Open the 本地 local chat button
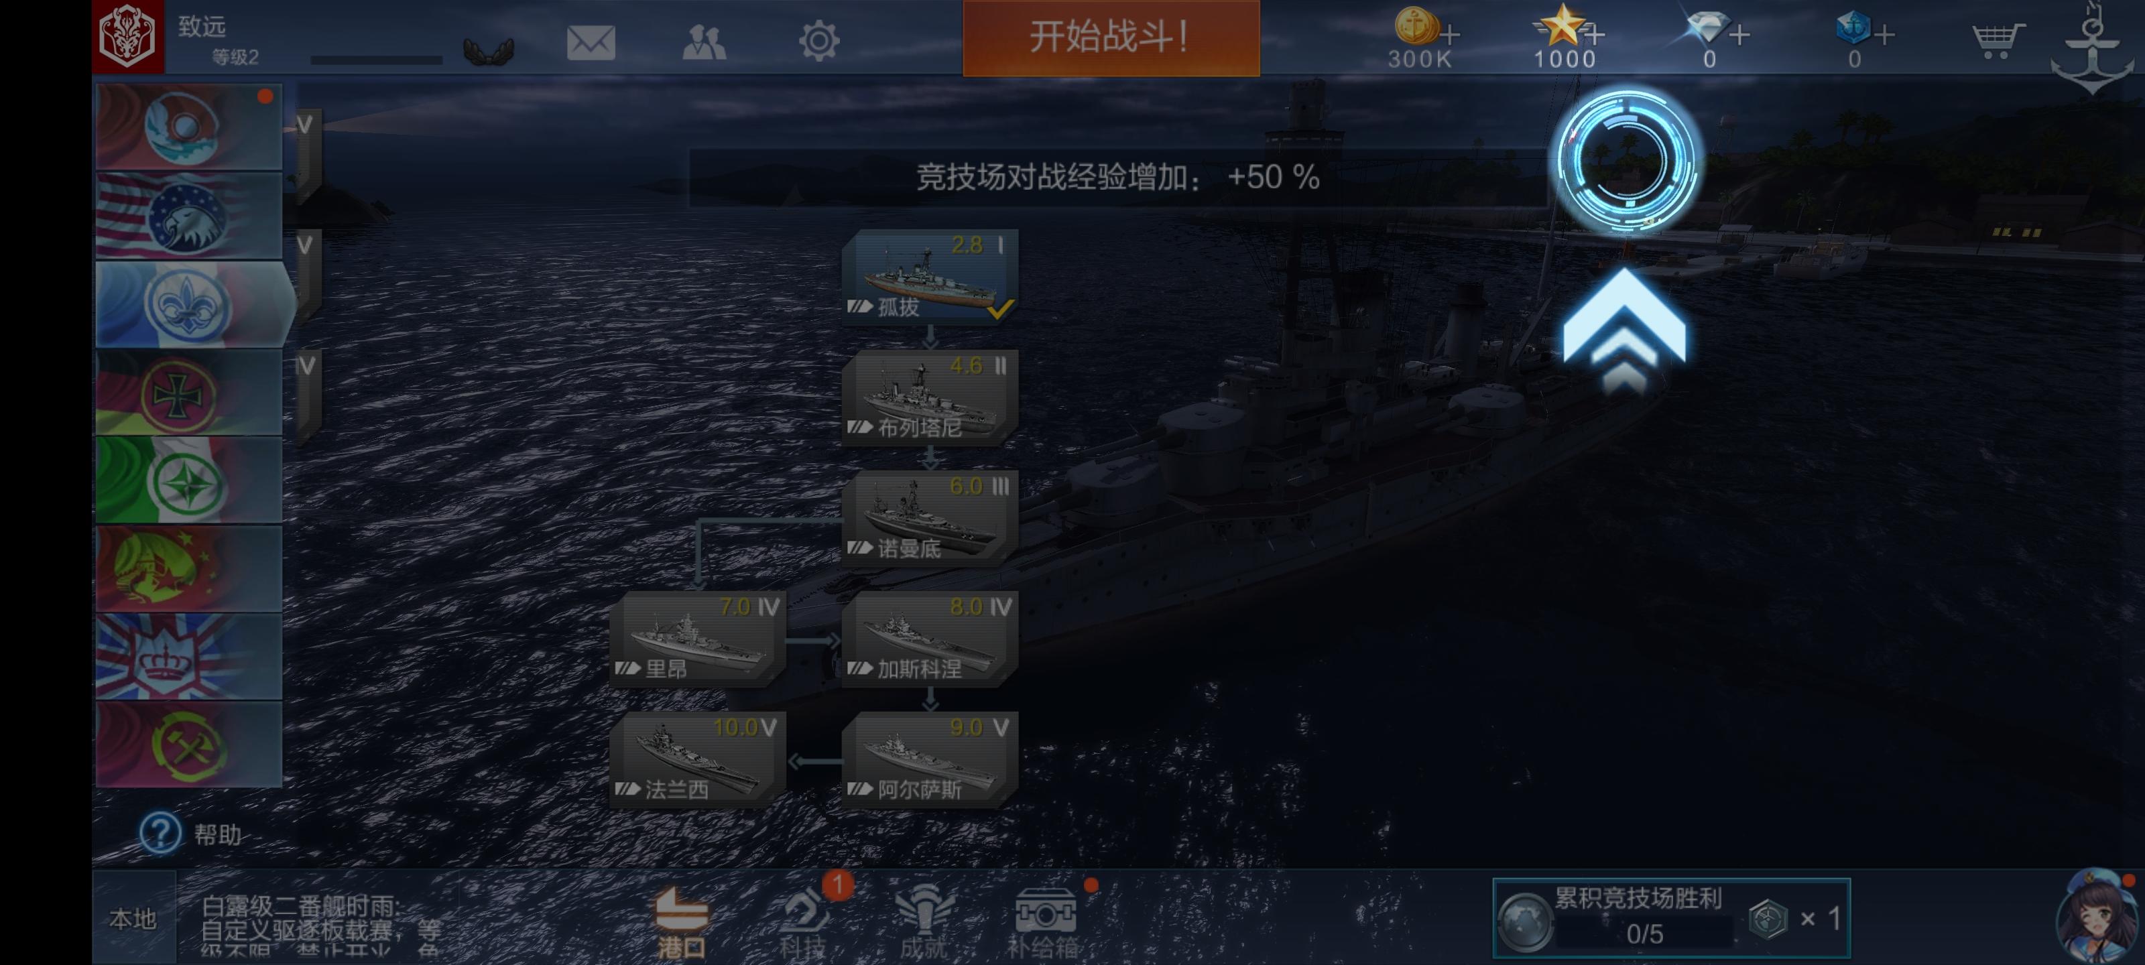Screen dimensions: 2145x965 click(133, 918)
